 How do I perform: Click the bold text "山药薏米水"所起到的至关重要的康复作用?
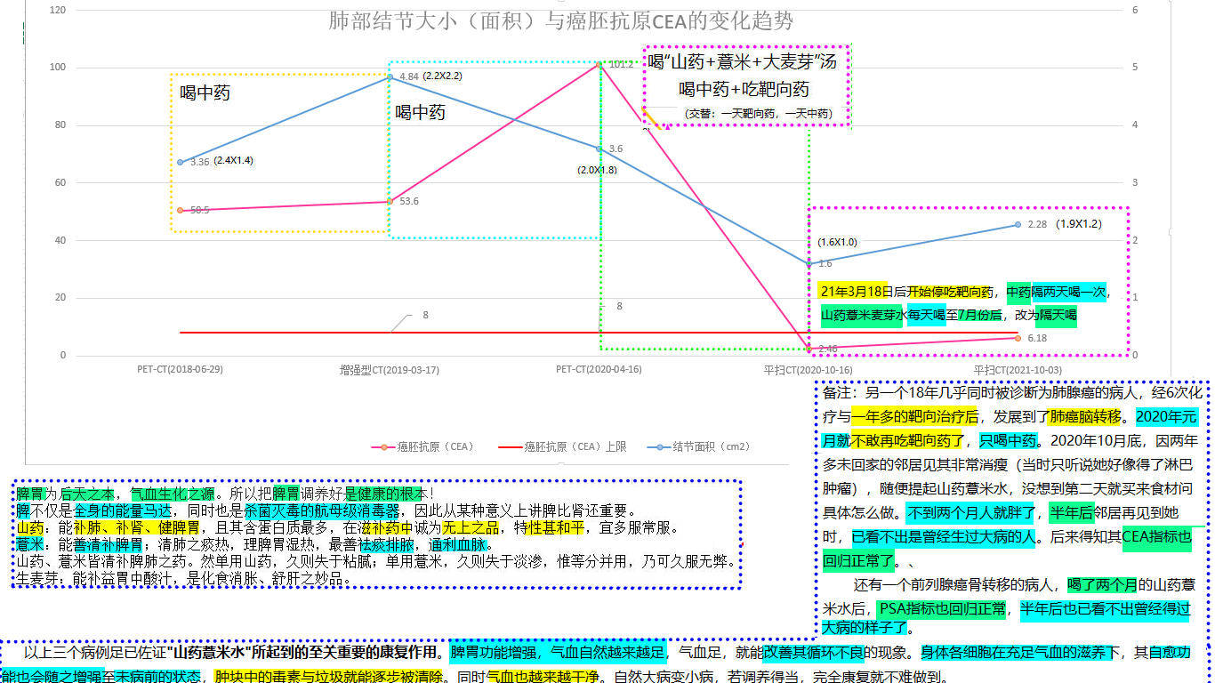[303, 652]
